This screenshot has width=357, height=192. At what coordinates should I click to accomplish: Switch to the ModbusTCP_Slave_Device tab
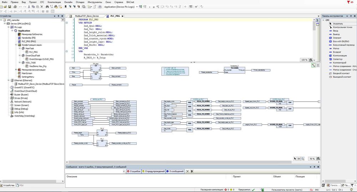click(x=87, y=16)
